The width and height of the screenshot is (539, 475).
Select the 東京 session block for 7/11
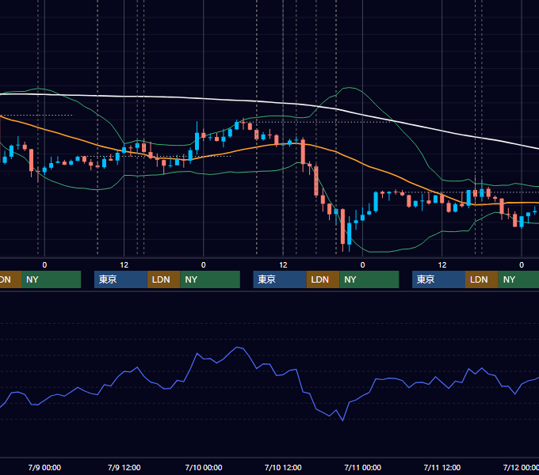[438, 279]
